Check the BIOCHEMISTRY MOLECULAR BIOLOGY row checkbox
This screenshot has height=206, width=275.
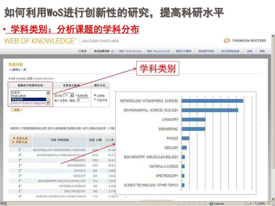[20, 181]
